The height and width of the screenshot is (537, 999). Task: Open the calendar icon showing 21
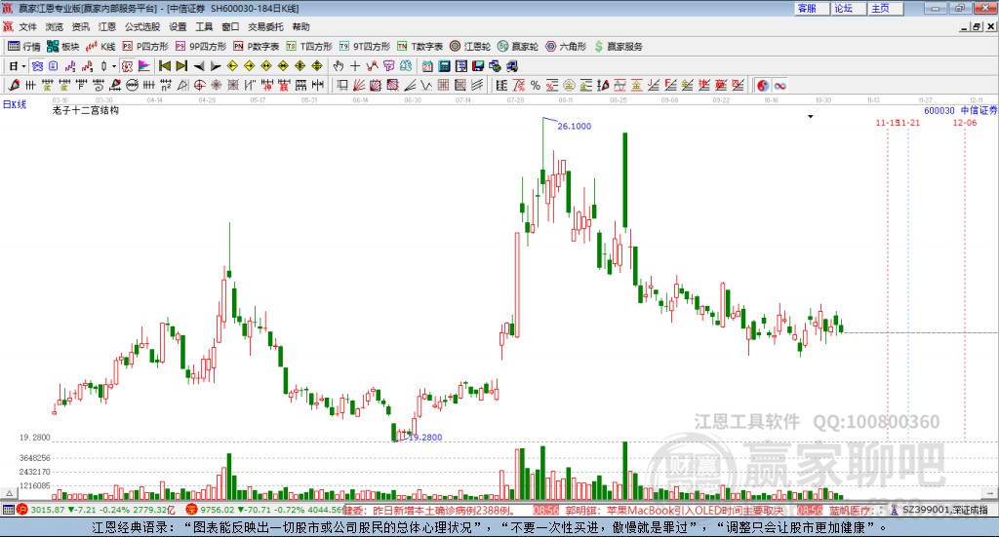click(x=427, y=66)
